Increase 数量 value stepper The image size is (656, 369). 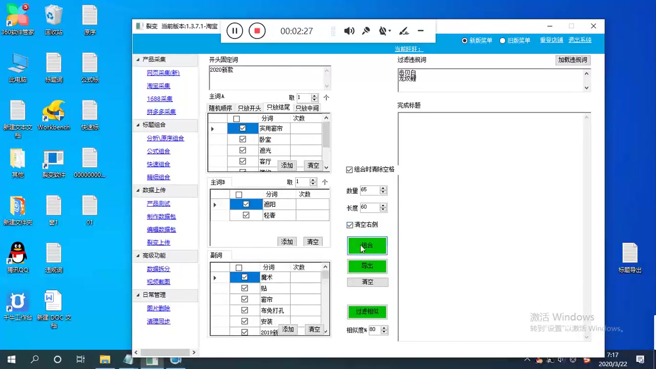[x=383, y=188]
